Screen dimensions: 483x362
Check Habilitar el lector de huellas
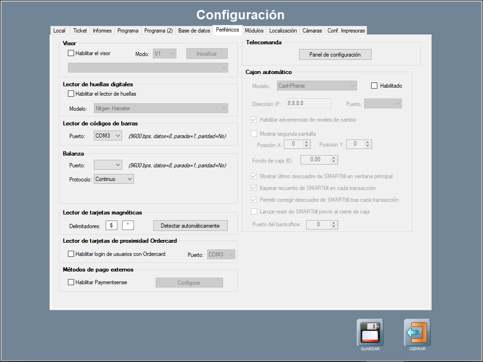[71, 94]
